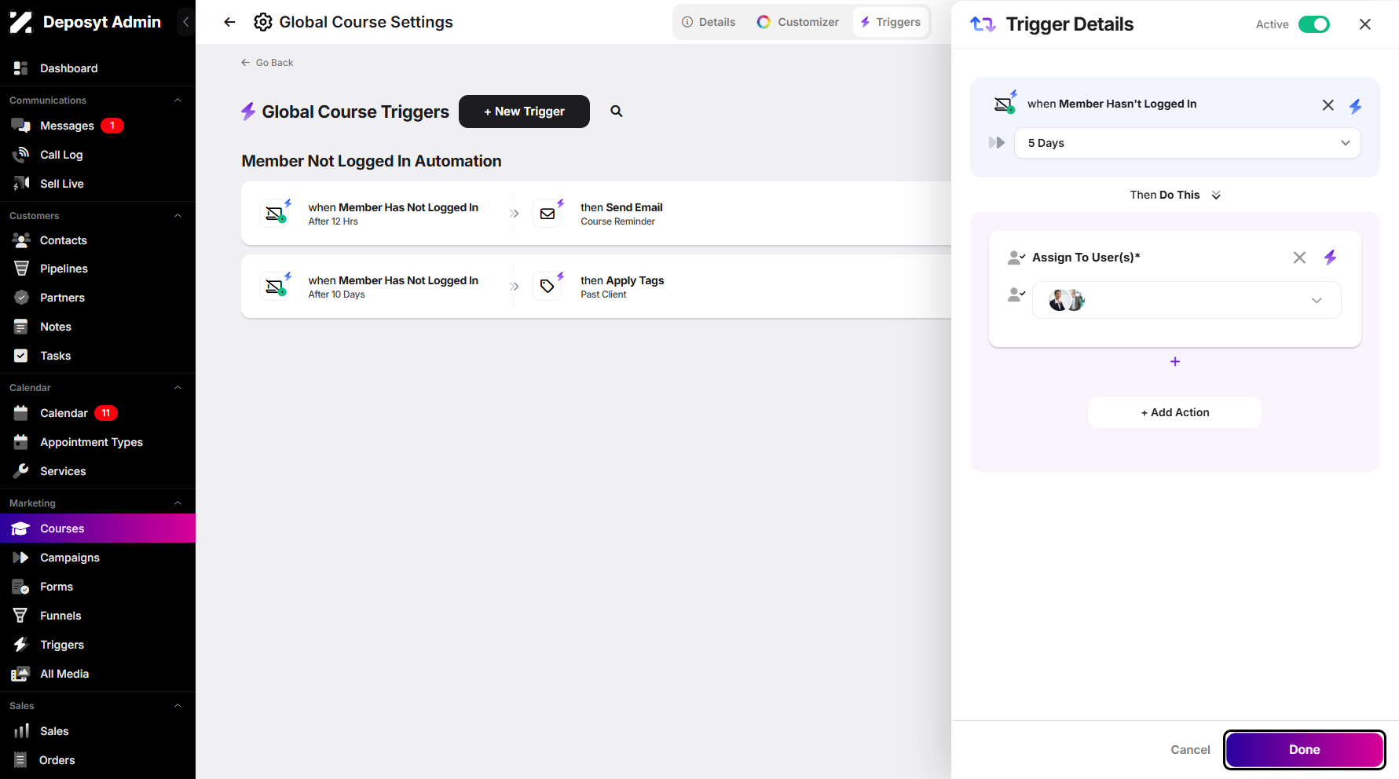Open the Send Email Course Reminder trigger row
Viewport: 1399px width, 779px height.
coord(596,214)
